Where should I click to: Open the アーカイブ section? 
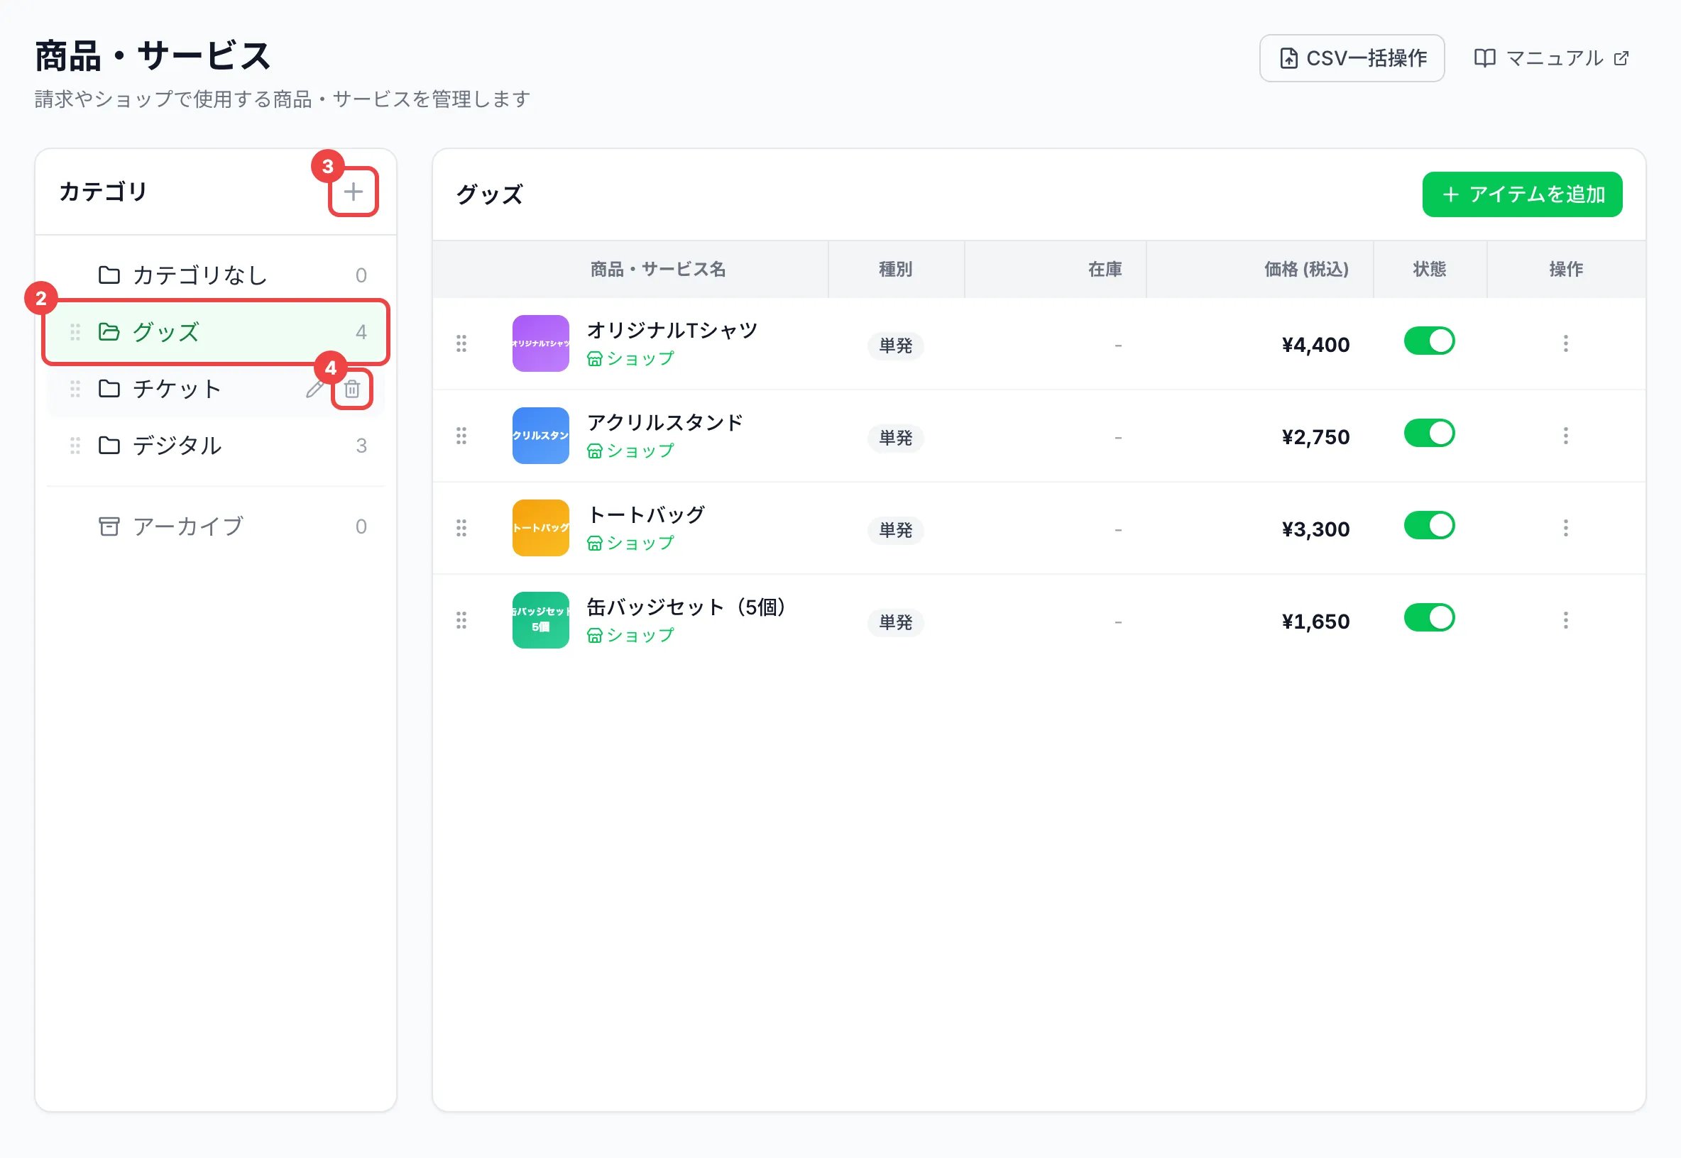(x=216, y=526)
